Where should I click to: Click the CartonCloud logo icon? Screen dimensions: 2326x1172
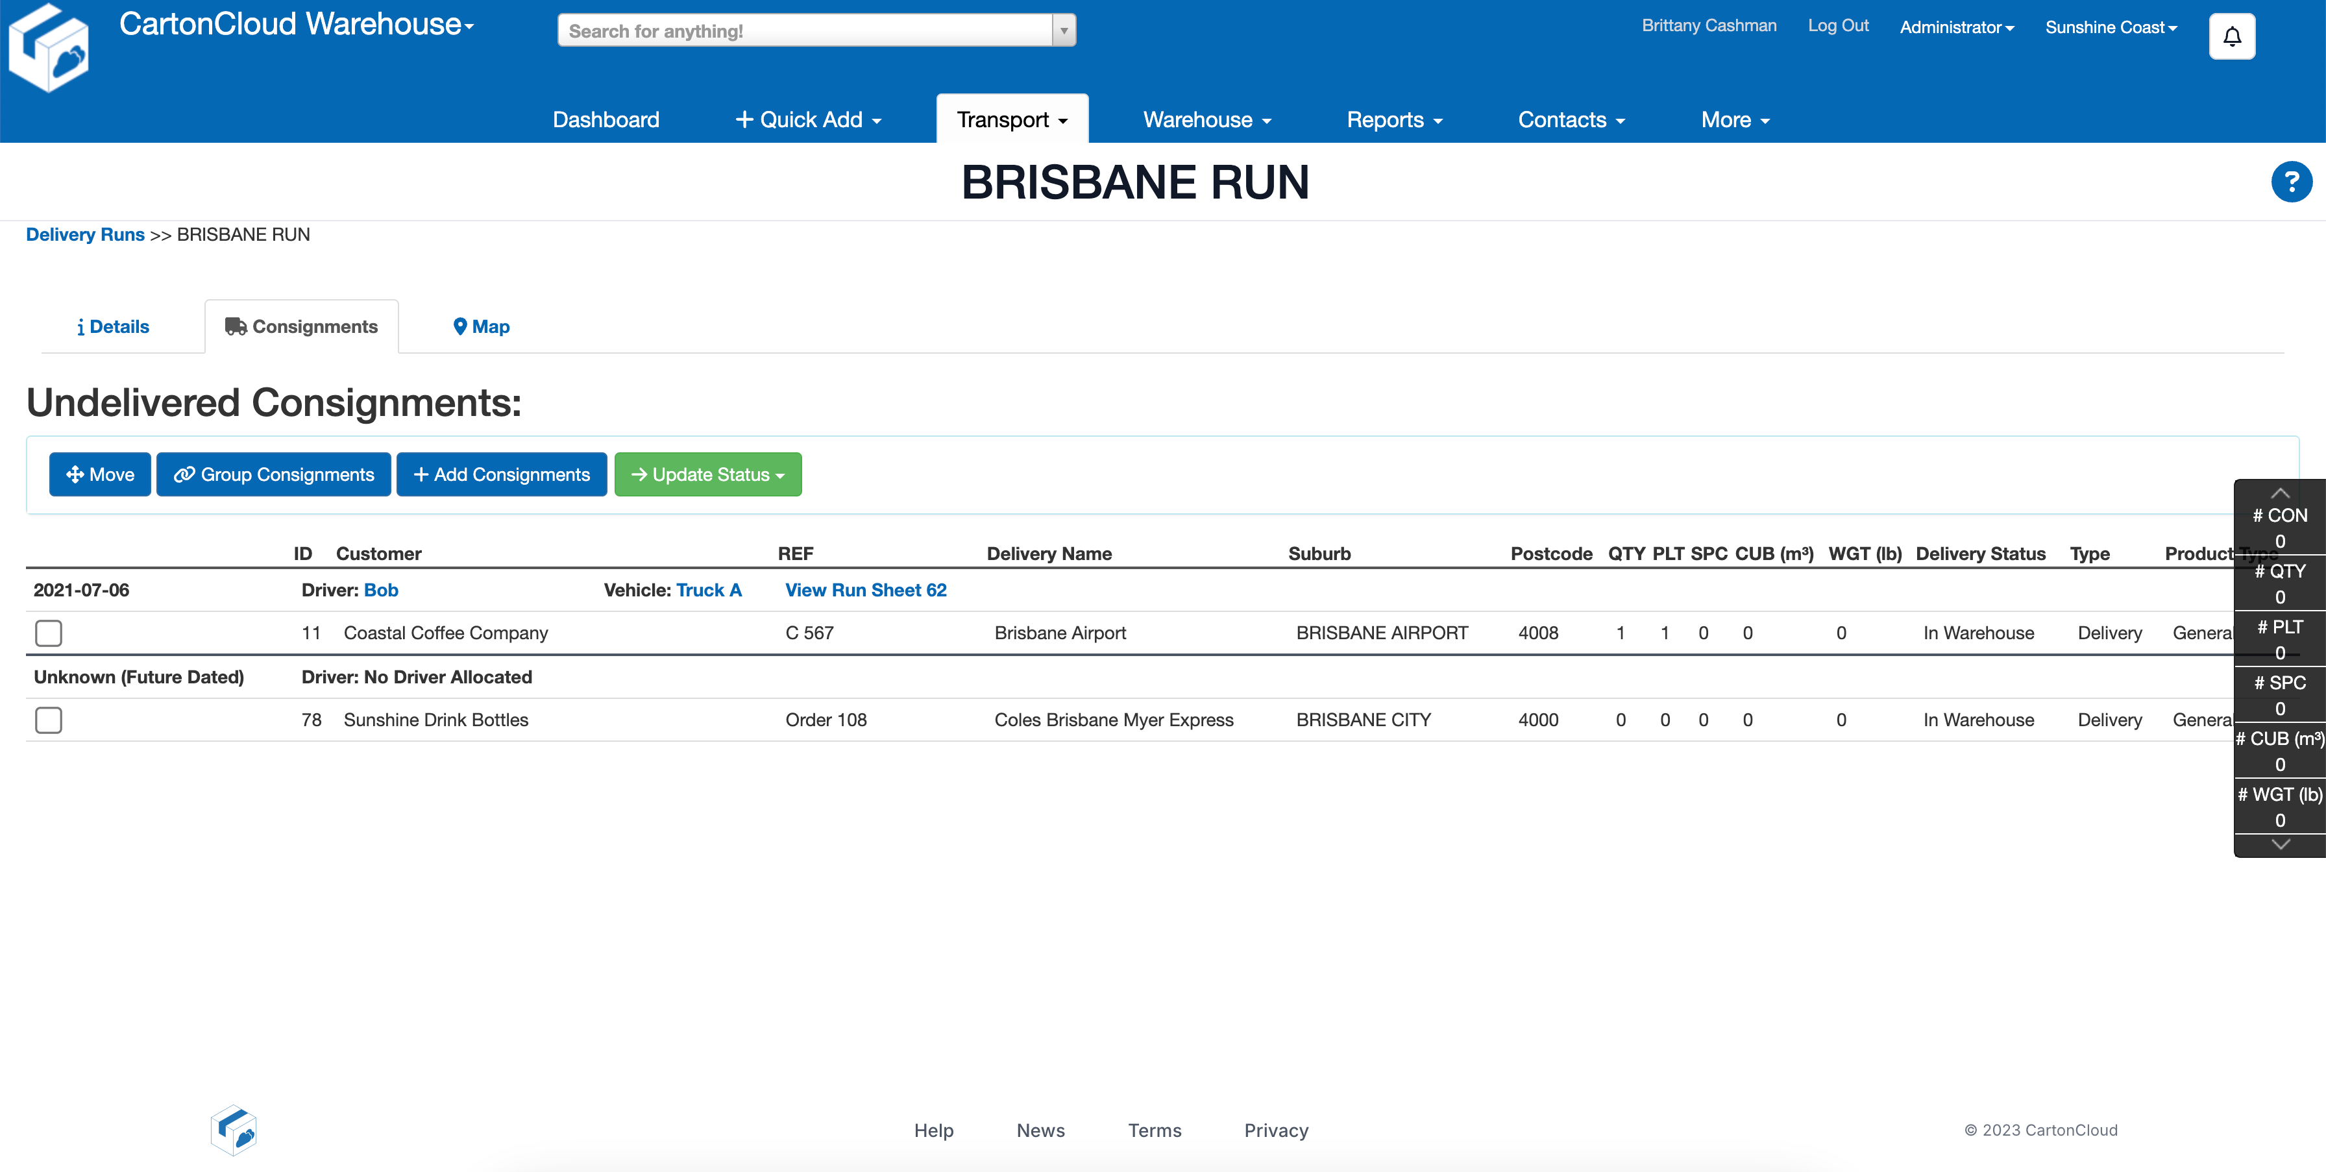pos(50,49)
